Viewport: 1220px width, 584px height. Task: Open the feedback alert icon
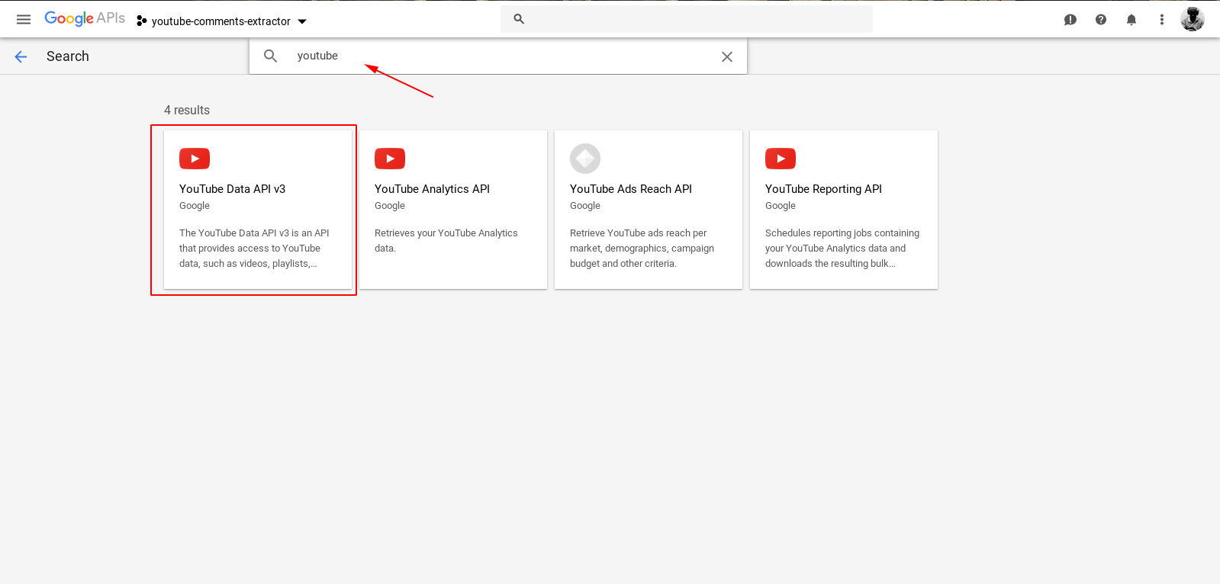point(1070,20)
